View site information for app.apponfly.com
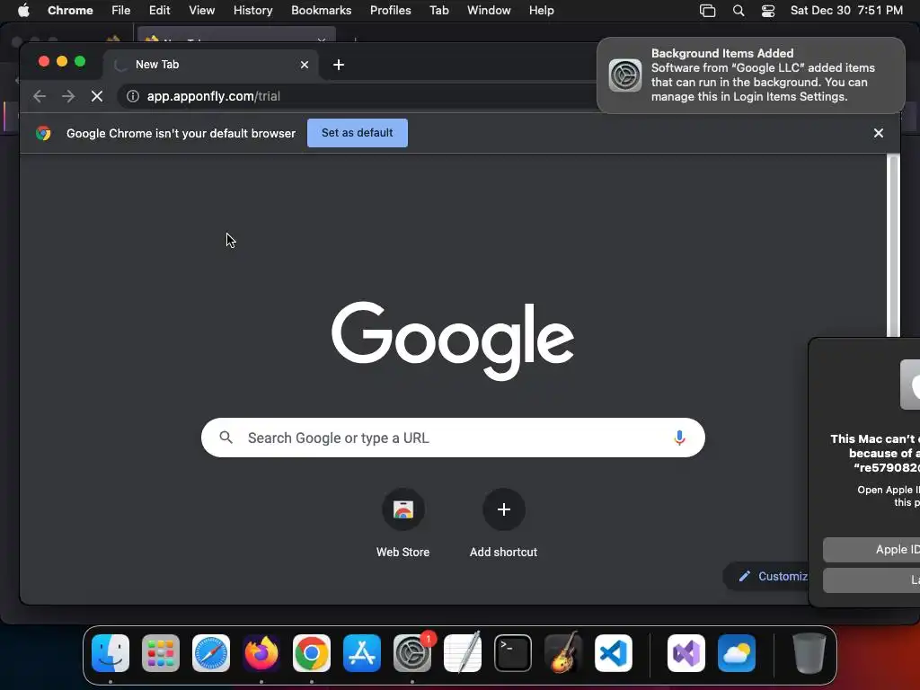 (x=133, y=96)
